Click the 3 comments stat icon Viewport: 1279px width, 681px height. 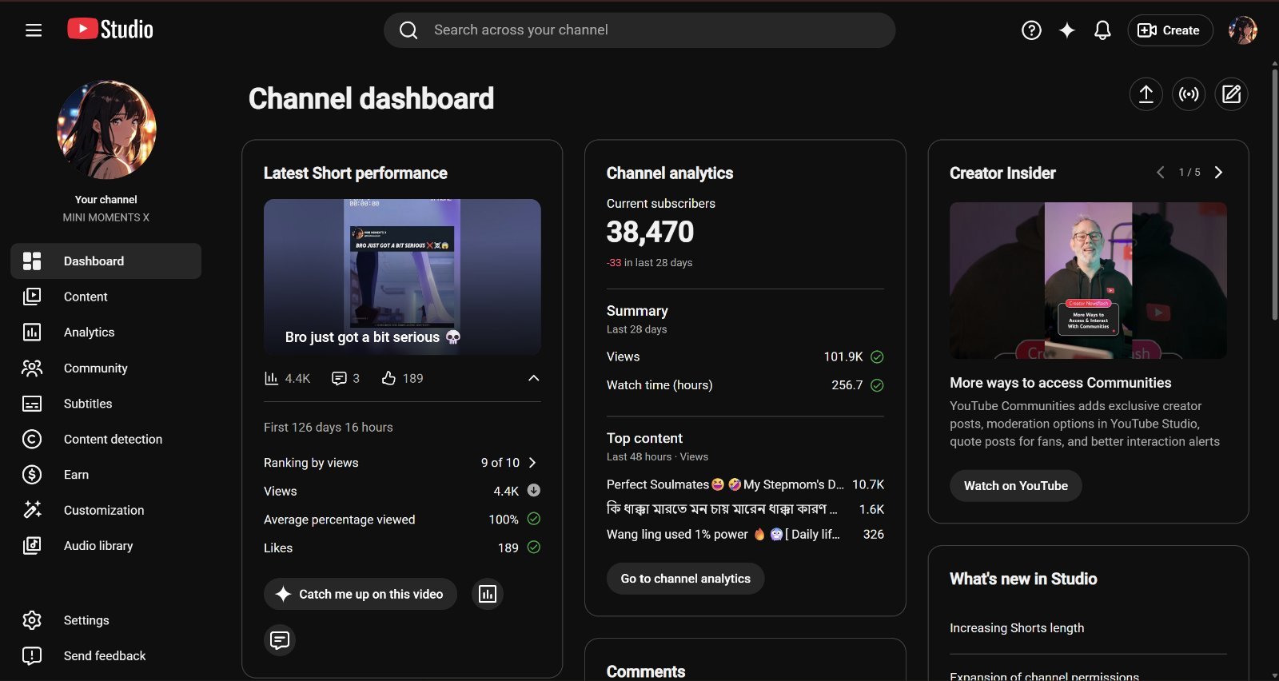(339, 378)
